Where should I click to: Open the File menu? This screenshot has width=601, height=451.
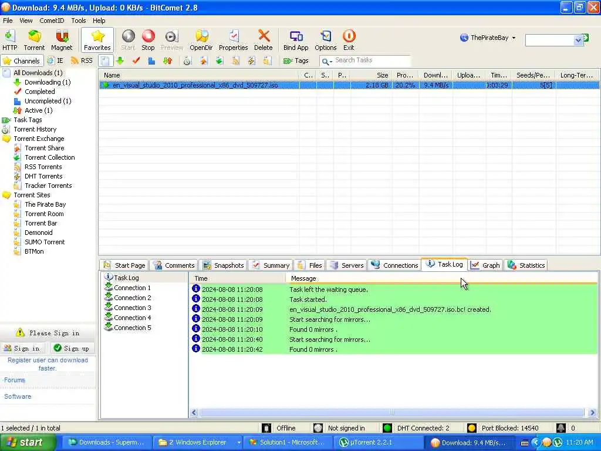[8, 21]
